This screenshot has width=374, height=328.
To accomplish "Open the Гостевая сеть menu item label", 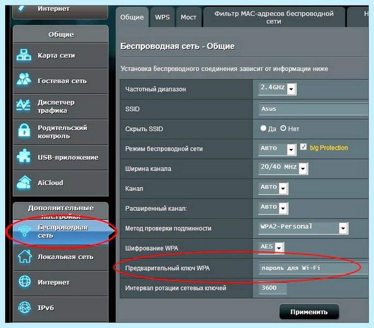I will [x=62, y=81].
